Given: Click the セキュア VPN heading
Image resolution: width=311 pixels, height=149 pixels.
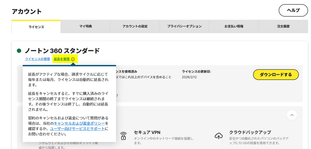Looking at the screenshot, I should (147, 132).
